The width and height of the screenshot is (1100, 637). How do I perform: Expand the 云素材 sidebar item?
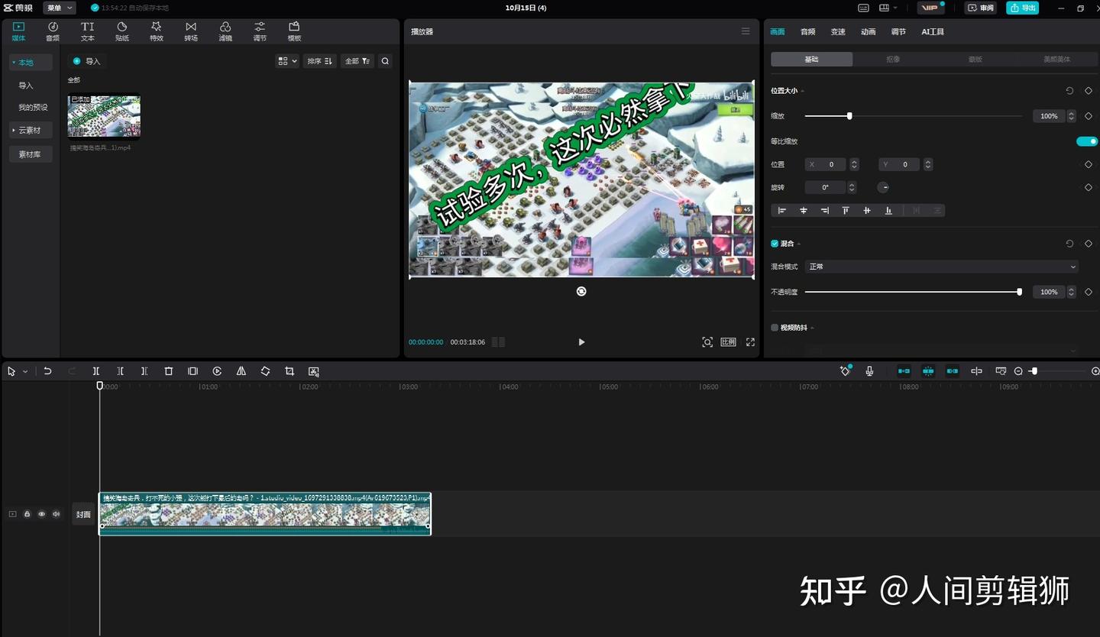point(31,130)
